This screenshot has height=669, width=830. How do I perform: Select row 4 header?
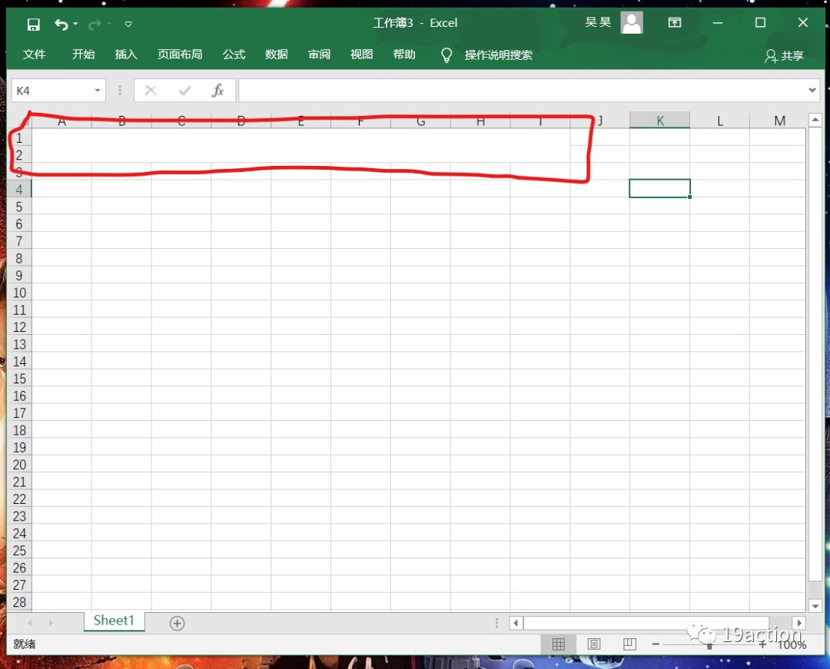click(19, 189)
